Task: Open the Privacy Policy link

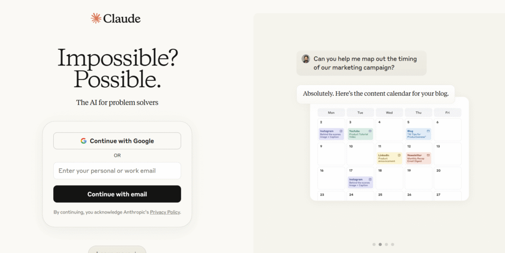Action: 165,212
